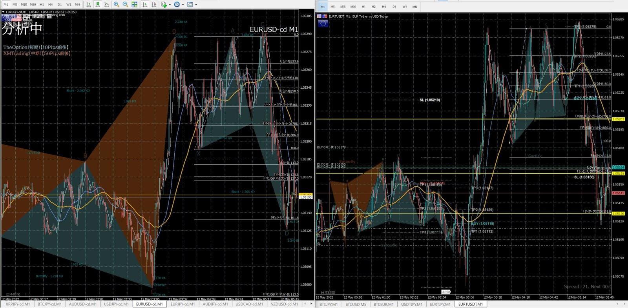Switch chart to line chart mode
This screenshot has height=308, width=628.
click(107, 4)
